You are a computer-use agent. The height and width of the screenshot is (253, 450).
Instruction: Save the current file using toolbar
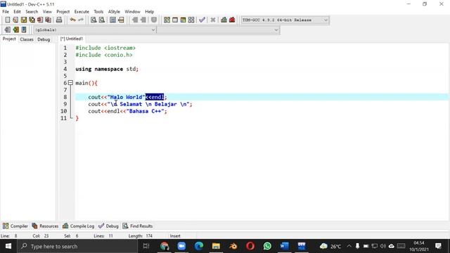point(23,20)
